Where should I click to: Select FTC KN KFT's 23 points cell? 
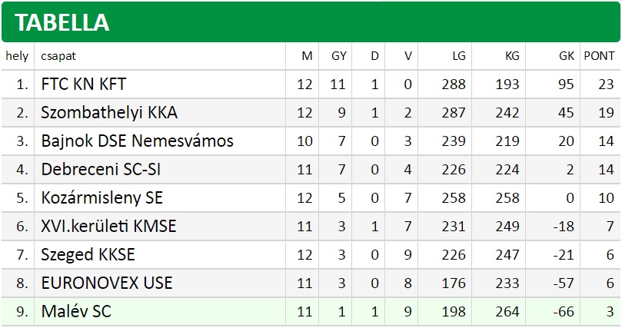[606, 84]
